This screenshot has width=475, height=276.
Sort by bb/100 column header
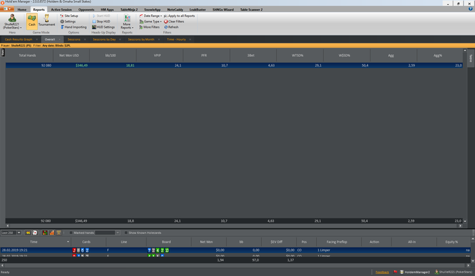(113, 56)
